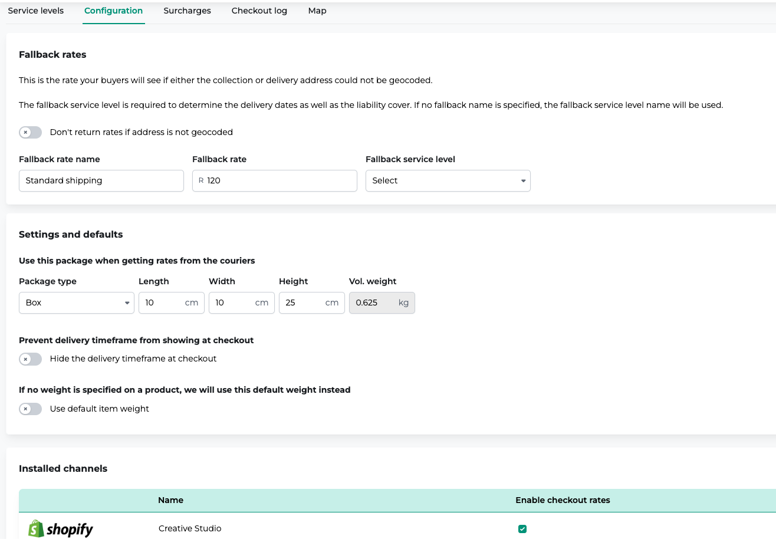Toggle Don't return rates if address not geocoded
Screen dimensions: 776x539
click(x=31, y=132)
